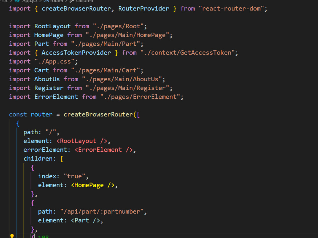Click the <RootLayout /> JSX element
Image resolution: width=318 pixels, height=238 pixels.
pos(82,141)
